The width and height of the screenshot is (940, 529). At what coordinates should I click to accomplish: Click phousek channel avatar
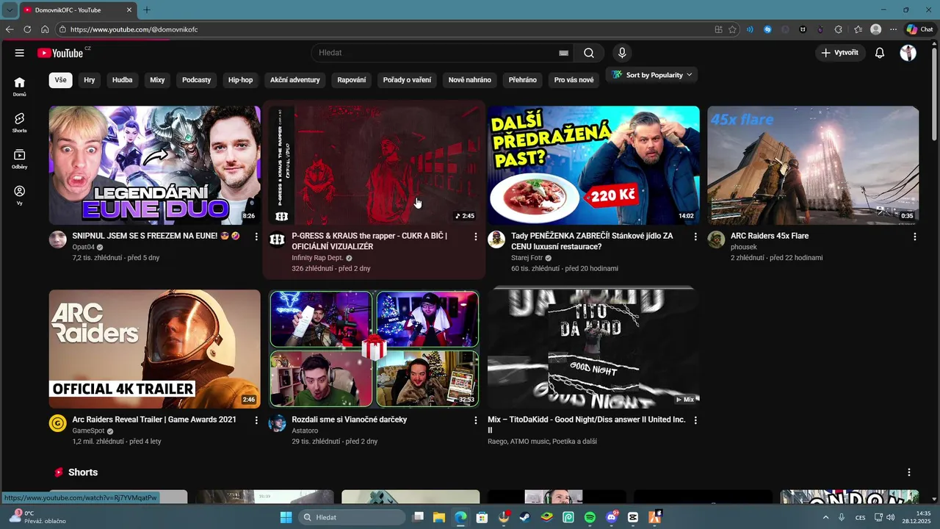pyautogui.click(x=716, y=240)
